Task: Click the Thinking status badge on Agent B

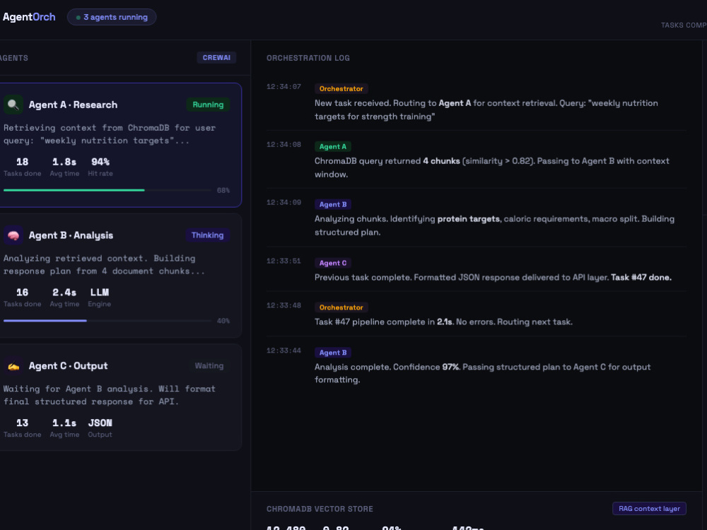Action: (207, 235)
